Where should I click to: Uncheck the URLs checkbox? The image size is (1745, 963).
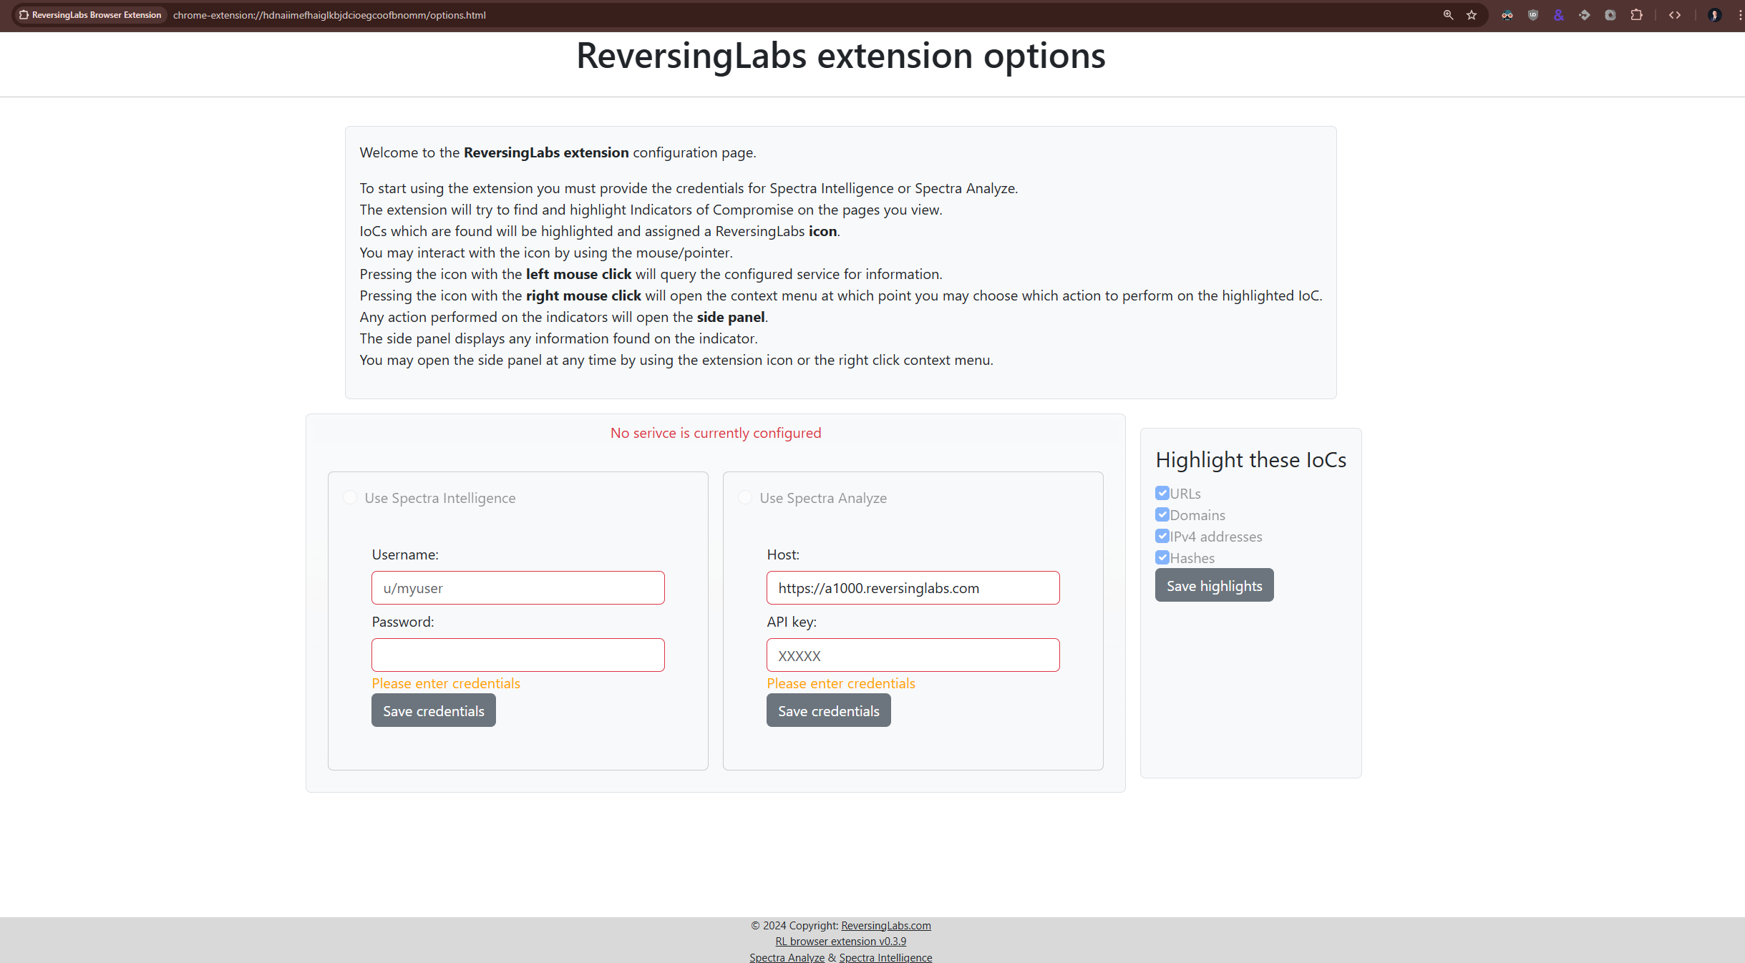1162,493
